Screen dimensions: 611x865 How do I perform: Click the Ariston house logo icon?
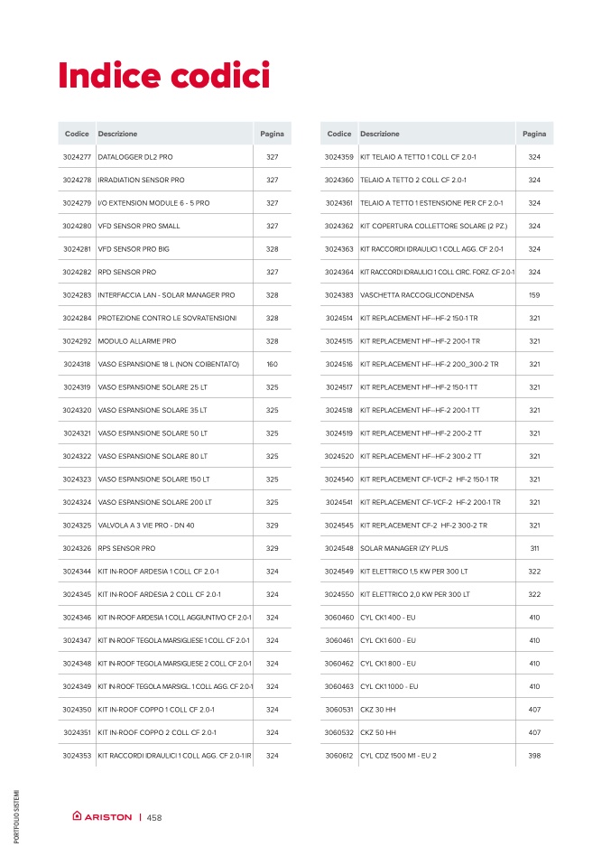pyautogui.click(x=78, y=815)
